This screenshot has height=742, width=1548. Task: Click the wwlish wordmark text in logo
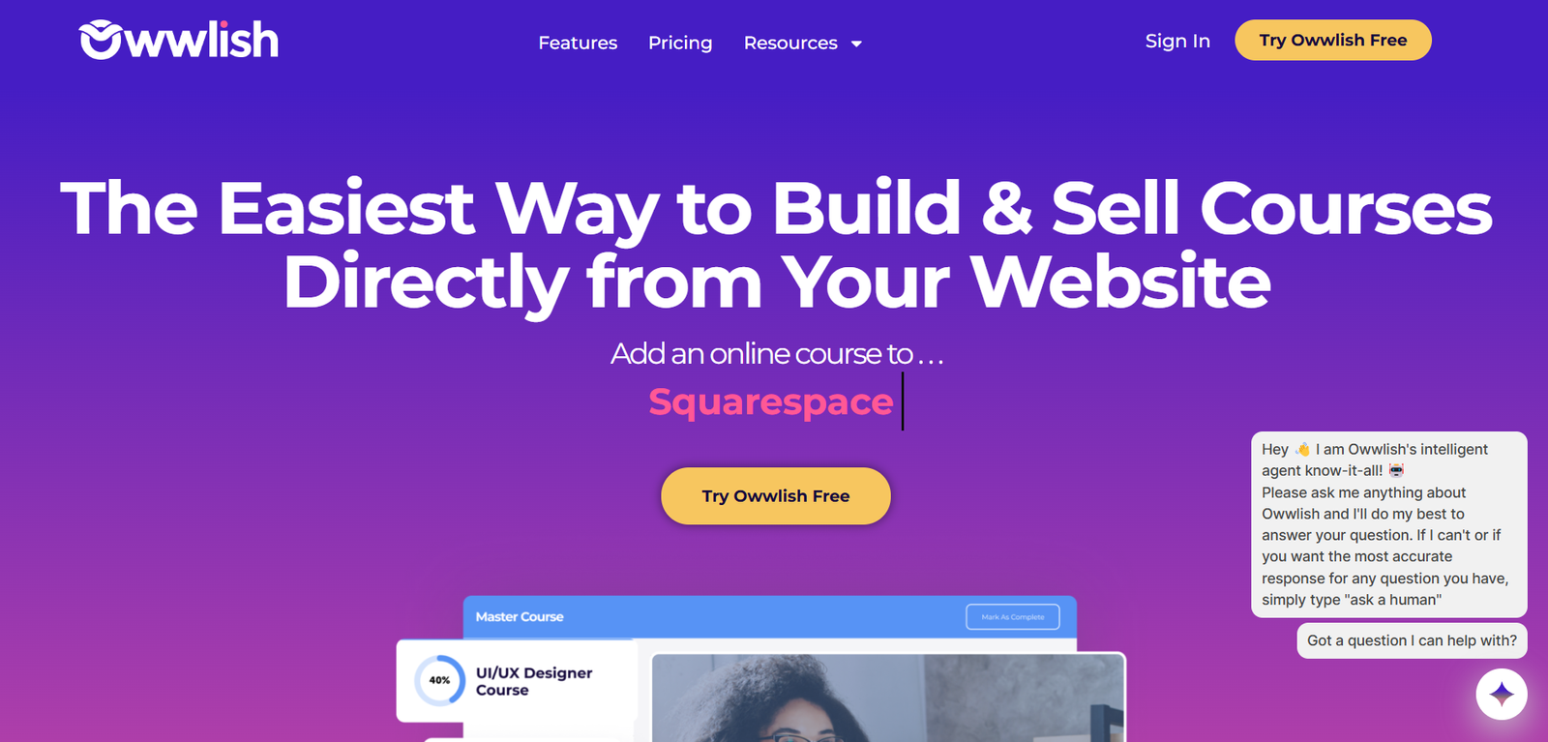[202, 41]
